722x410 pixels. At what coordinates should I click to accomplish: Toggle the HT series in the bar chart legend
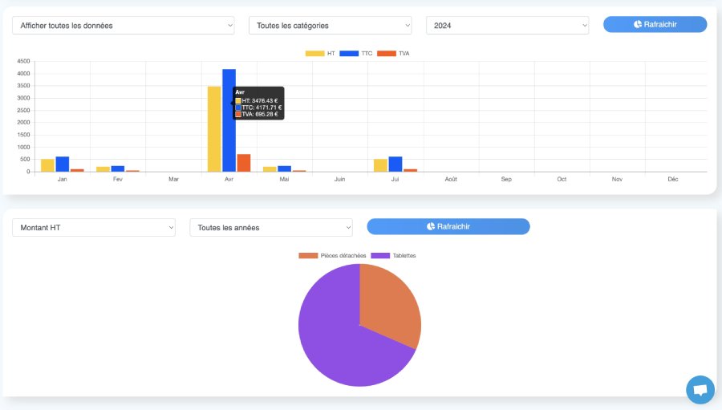click(320, 54)
